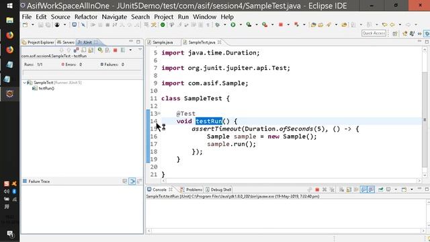Open the Test Run History icon in JUnit
The height and width of the screenshot is (242, 430).
point(123,50)
